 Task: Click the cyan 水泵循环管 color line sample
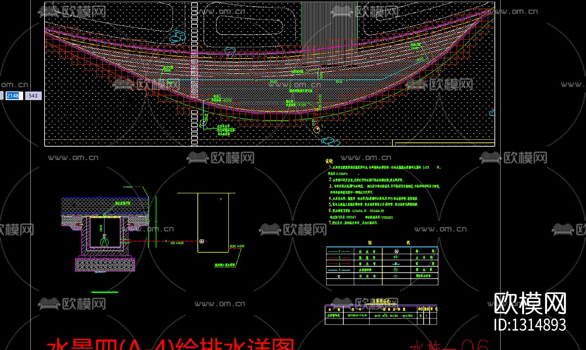339,270
